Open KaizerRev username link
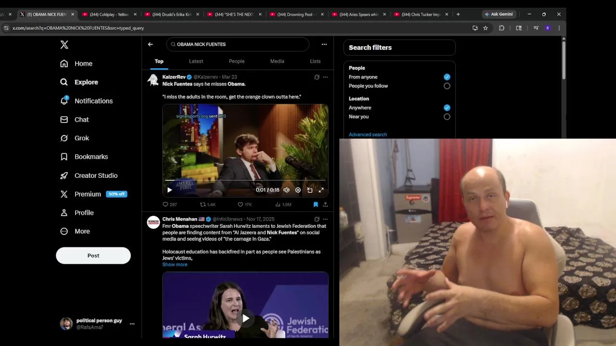 pyautogui.click(x=174, y=77)
